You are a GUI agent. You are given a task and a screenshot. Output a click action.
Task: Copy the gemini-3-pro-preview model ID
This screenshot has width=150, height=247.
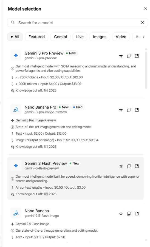coord(129,56)
